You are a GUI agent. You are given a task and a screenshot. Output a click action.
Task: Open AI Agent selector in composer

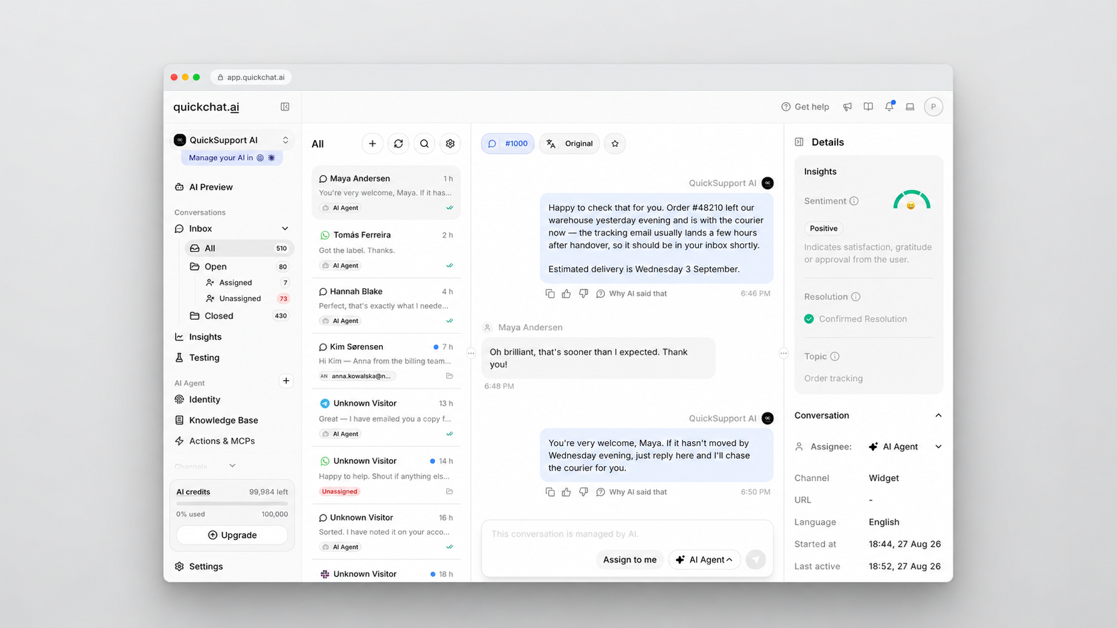tap(705, 559)
